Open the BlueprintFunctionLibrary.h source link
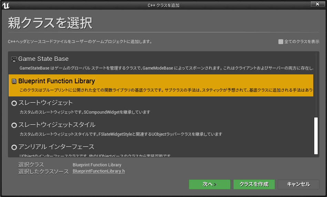The width and height of the screenshot is (327, 197). click(99, 171)
